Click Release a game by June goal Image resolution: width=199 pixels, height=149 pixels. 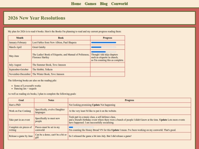[x=21, y=136]
